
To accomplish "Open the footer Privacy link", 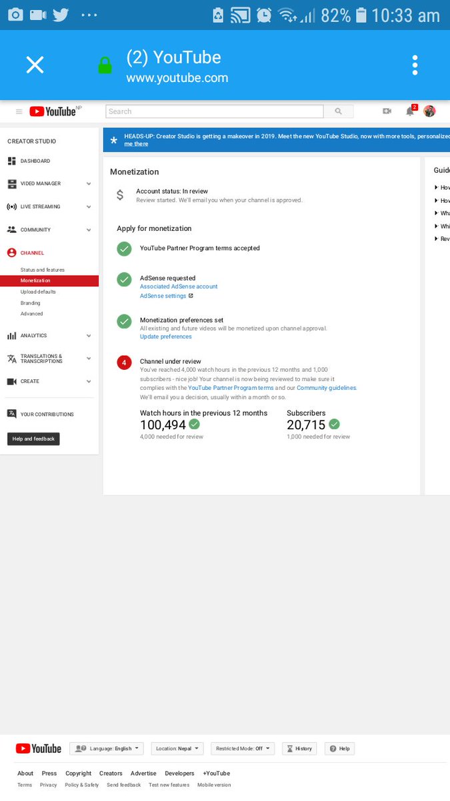I will 49,785.
